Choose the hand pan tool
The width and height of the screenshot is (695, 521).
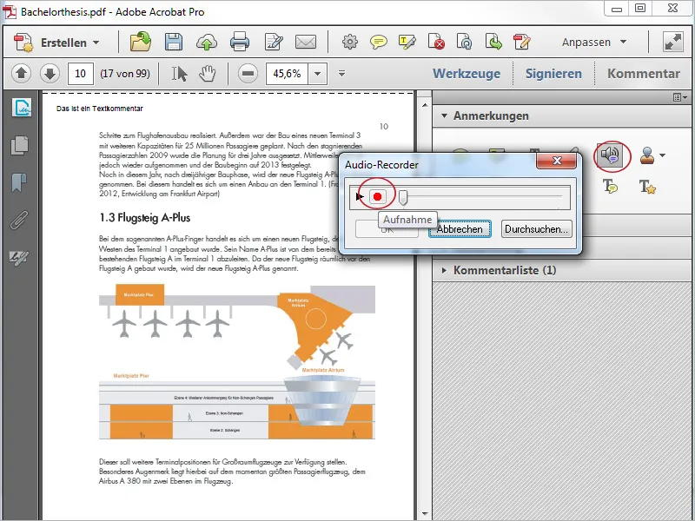207,74
